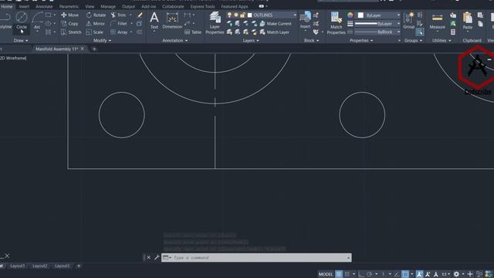Click the Array tool
Viewport: 494px width, 278px height.
[119, 32]
